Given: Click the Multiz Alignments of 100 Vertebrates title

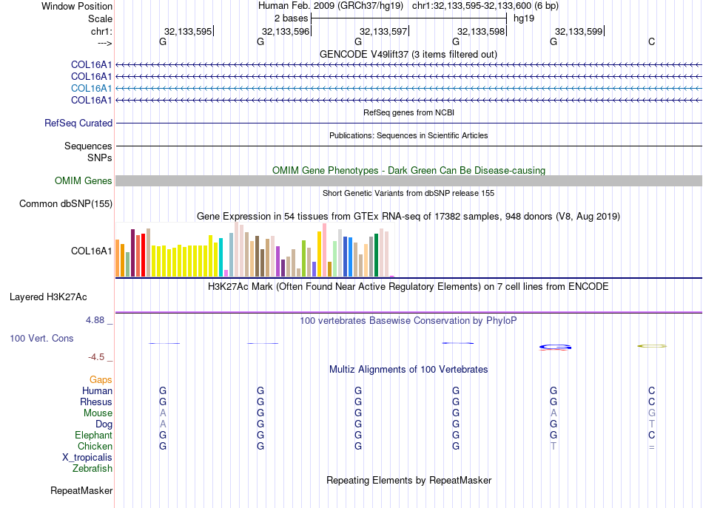Looking at the screenshot, I should click(408, 370).
